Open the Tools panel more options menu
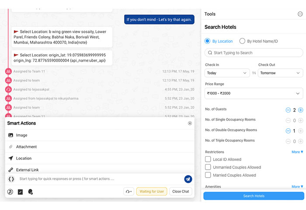Viewport: 306px width, 210px height. click(300, 14)
